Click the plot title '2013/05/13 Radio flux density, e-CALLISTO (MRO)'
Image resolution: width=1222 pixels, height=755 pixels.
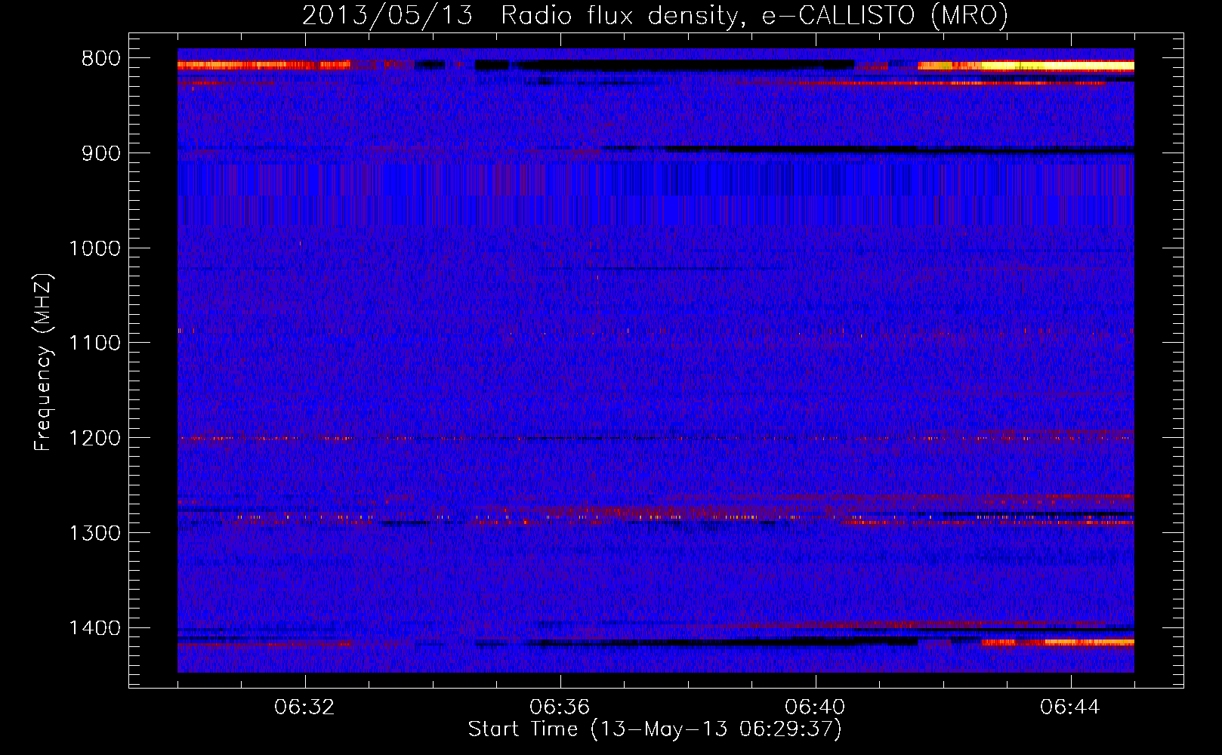tap(655, 16)
